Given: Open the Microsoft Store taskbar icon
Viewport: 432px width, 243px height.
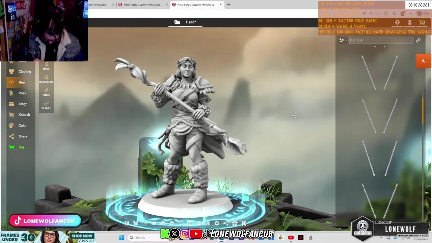Looking at the screenshot, I should coord(281,238).
